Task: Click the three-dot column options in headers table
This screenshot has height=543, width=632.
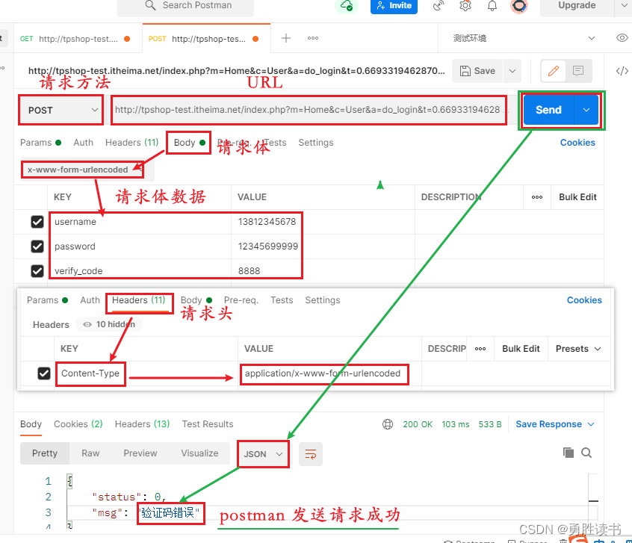Action: click(x=480, y=349)
